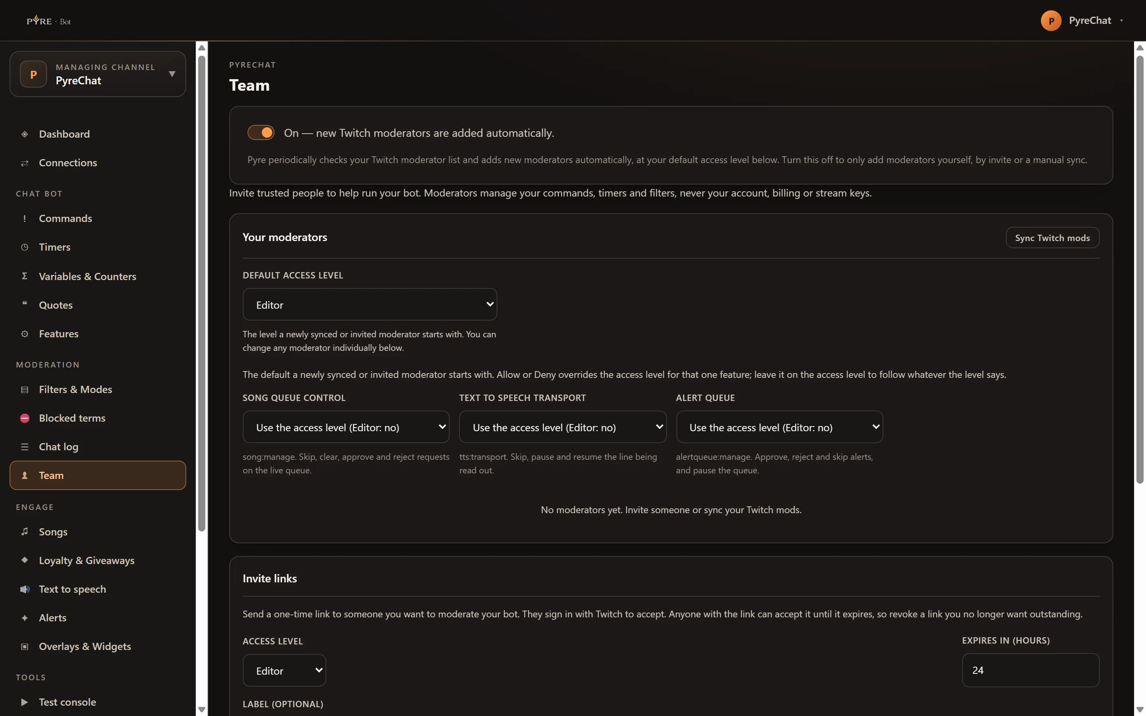This screenshot has height=716, width=1146.
Task: Open Filters & Modes
Action: click(x=97, y=390)
